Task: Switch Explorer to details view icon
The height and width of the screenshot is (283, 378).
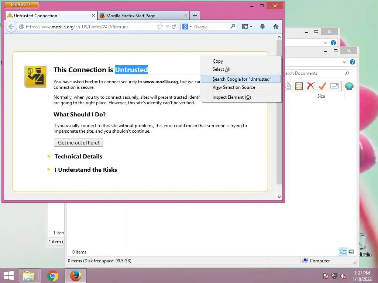Action: click(x=343, y=252)
